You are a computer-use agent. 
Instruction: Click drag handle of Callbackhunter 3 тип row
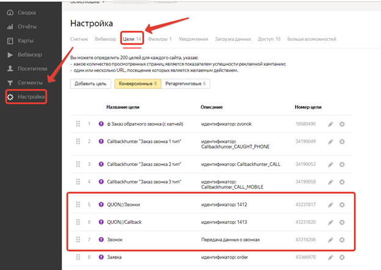point(78,182)
